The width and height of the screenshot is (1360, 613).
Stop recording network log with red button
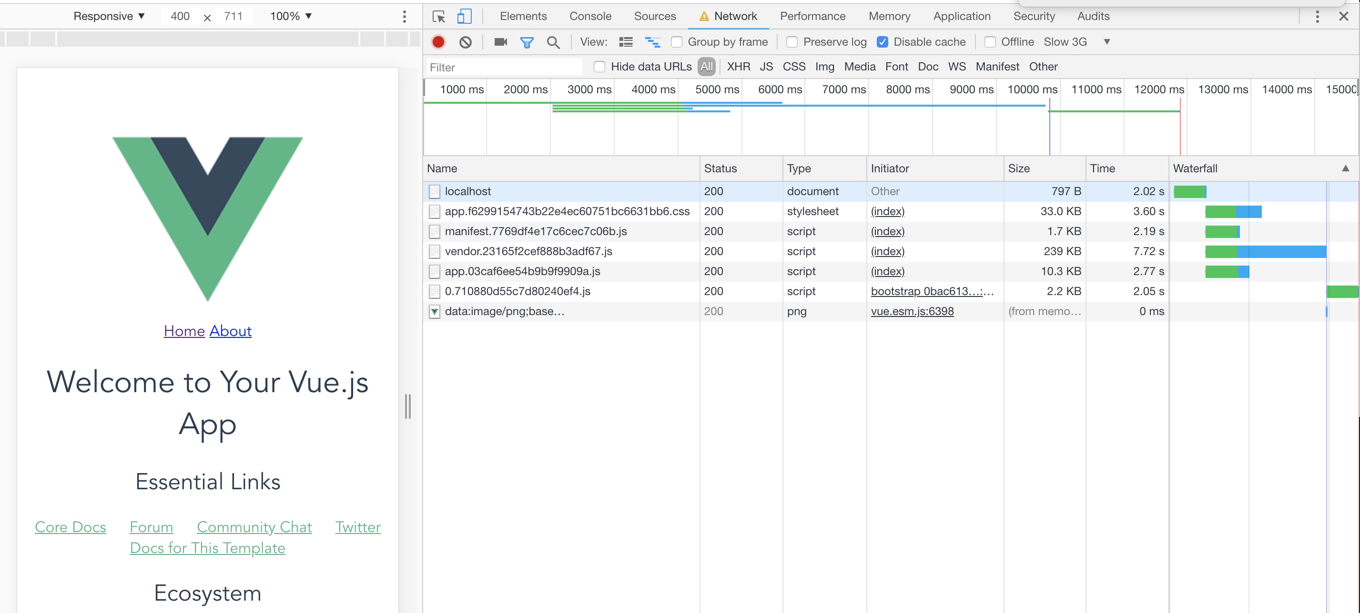[x=438, y=41]
